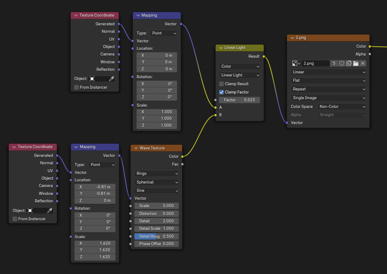Open Type dropdown in upper Mapping node

pyautogui.click(x=163, y=33)
